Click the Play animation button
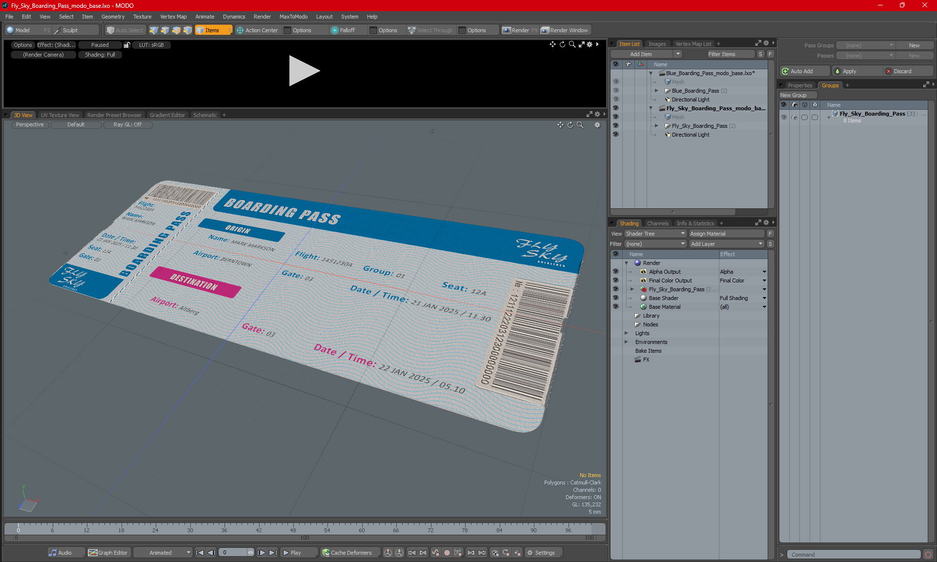This screenshot has width=937, height=562. pyautogui.click(x=299, y=553)
